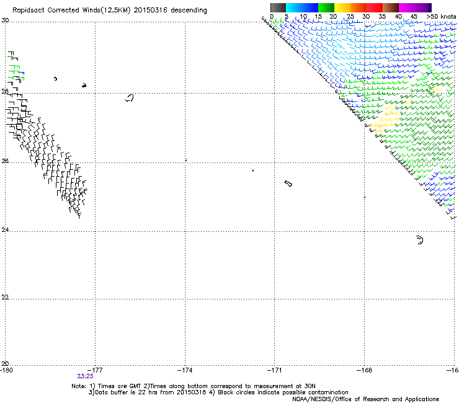
Task: Click the island outline near 28N -176
Action: pyautogui.click(x=129, y=98)
